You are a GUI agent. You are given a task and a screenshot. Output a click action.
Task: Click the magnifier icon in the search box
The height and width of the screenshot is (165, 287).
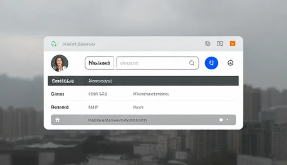pyautogui.click(x=191, y=63)
